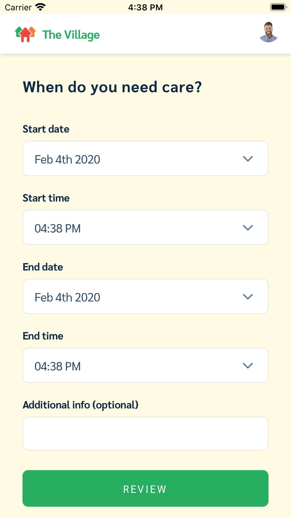Tap The Village title link
Viewport: 291px width, 518px height.
point(71,35)
